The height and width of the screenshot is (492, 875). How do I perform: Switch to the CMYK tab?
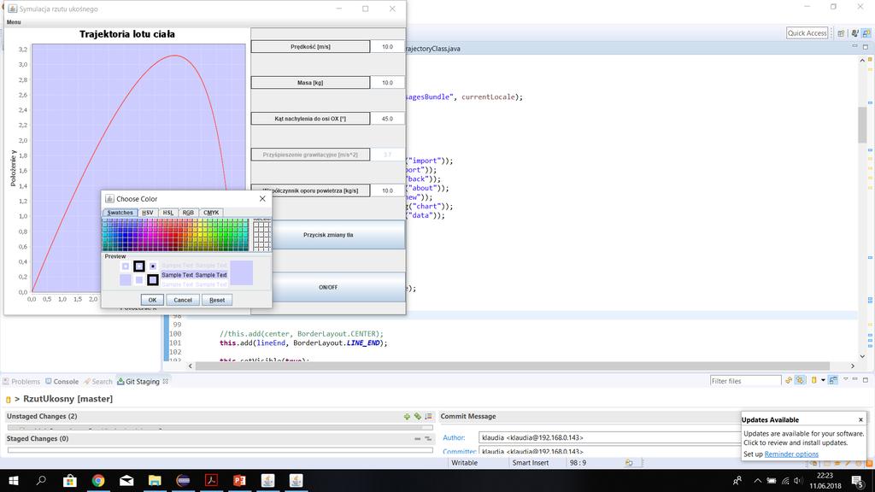(x=211, y=213)
